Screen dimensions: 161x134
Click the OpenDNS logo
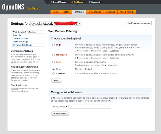tap(13, 7)
